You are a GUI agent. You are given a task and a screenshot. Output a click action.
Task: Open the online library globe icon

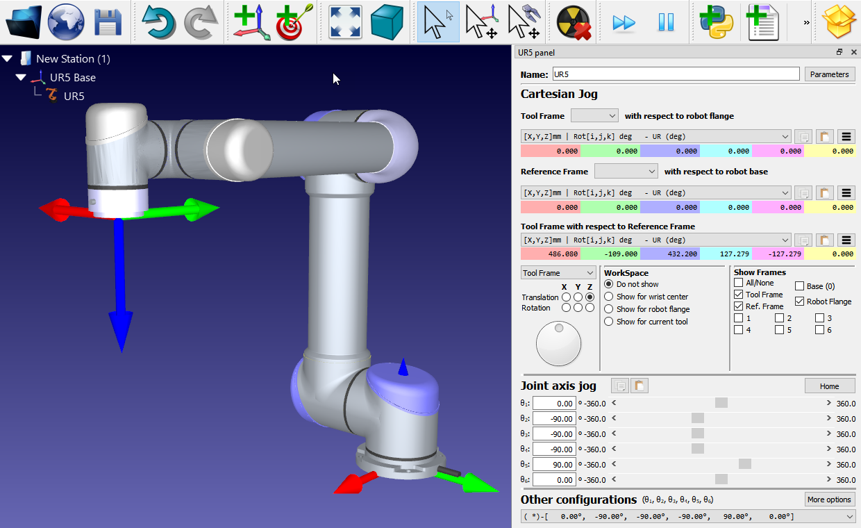tap(66, 22)
